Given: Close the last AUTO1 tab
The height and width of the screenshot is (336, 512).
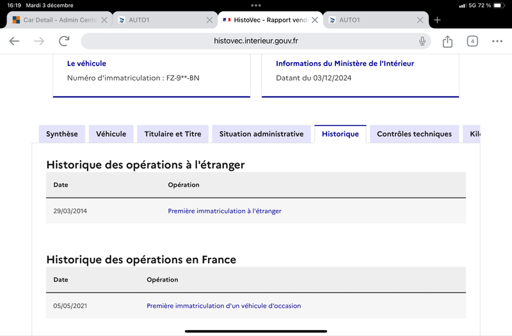Looking at the screenshot, I should point(420,20).
